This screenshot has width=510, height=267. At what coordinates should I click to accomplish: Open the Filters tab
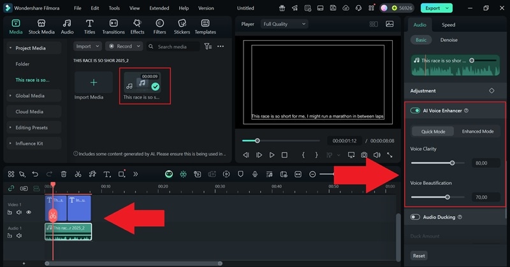(x=159, y=27)
